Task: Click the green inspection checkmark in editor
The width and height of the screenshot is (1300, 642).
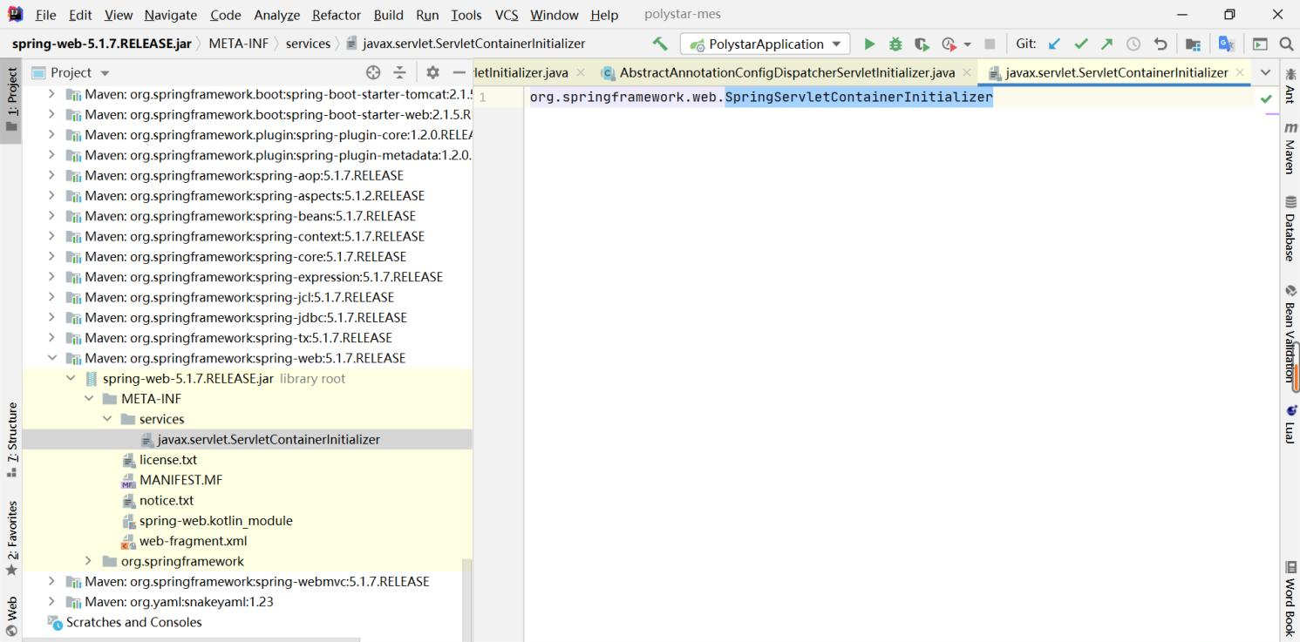Action: [x=1266, y=98]
